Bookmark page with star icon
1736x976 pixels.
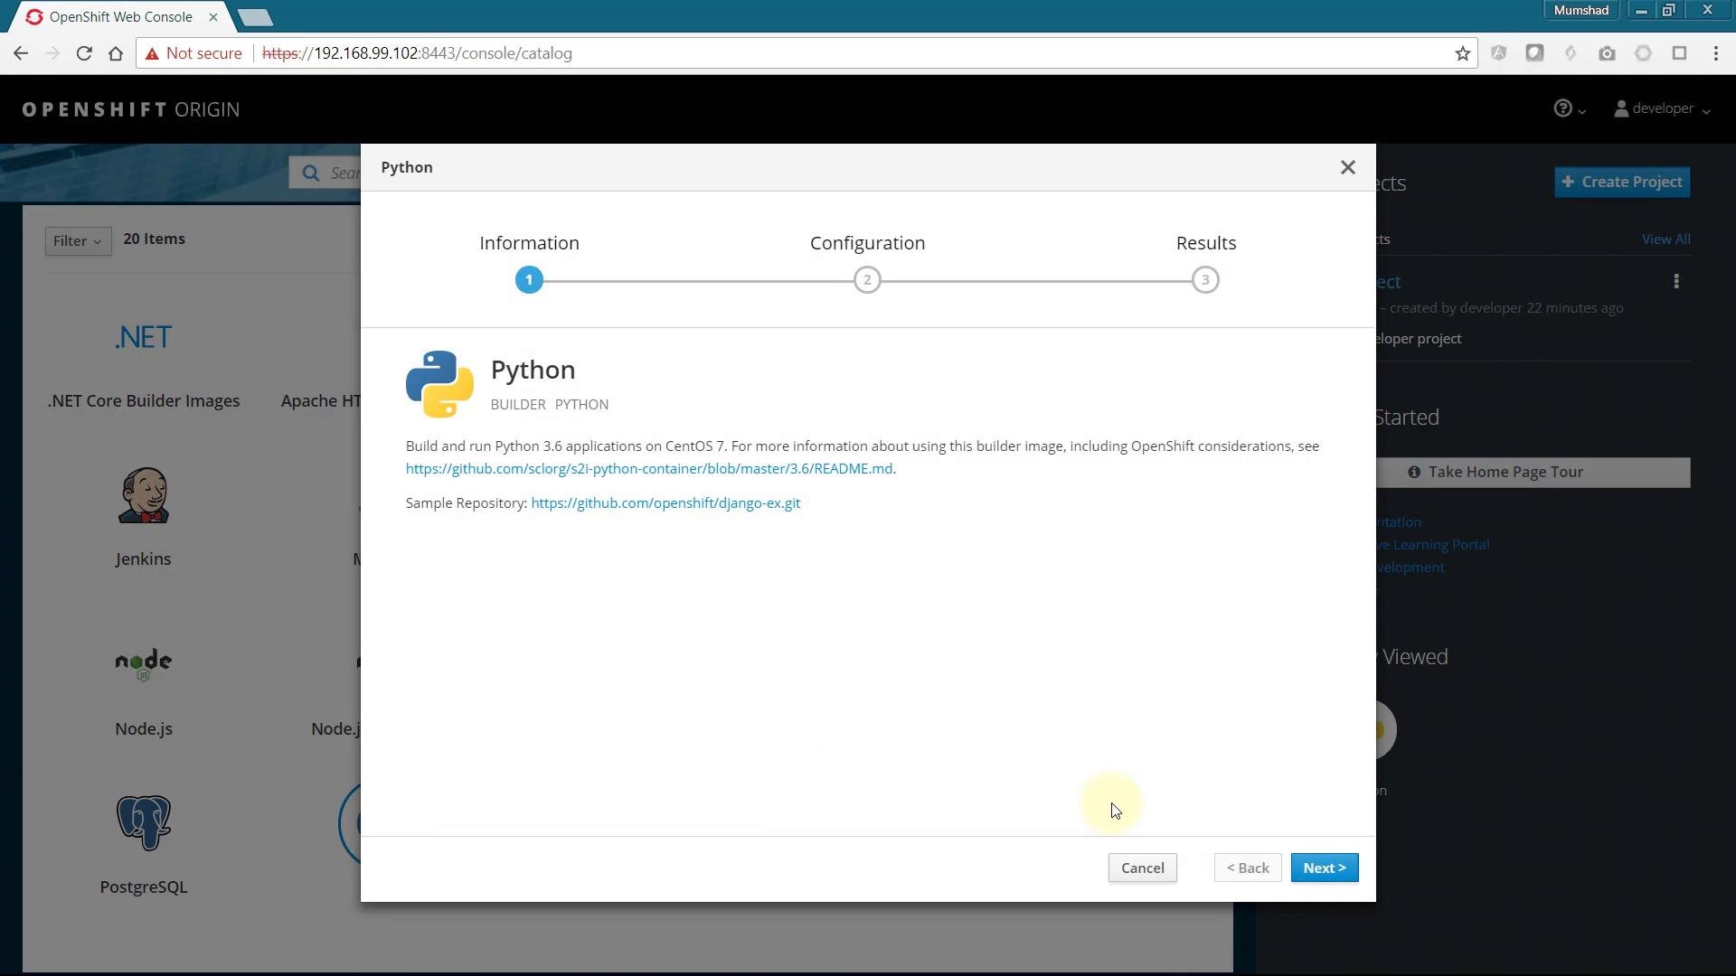1462,53
